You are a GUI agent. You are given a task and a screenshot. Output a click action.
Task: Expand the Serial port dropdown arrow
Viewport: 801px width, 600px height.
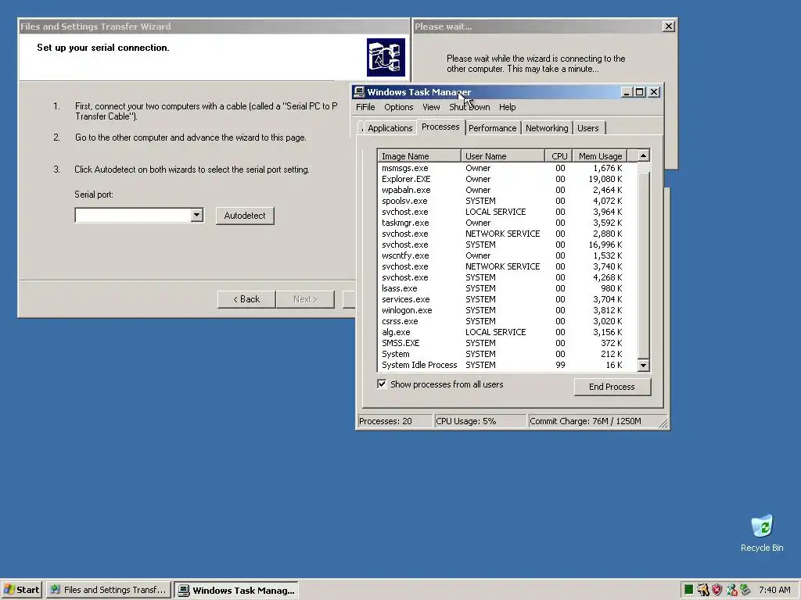[196, 215]
